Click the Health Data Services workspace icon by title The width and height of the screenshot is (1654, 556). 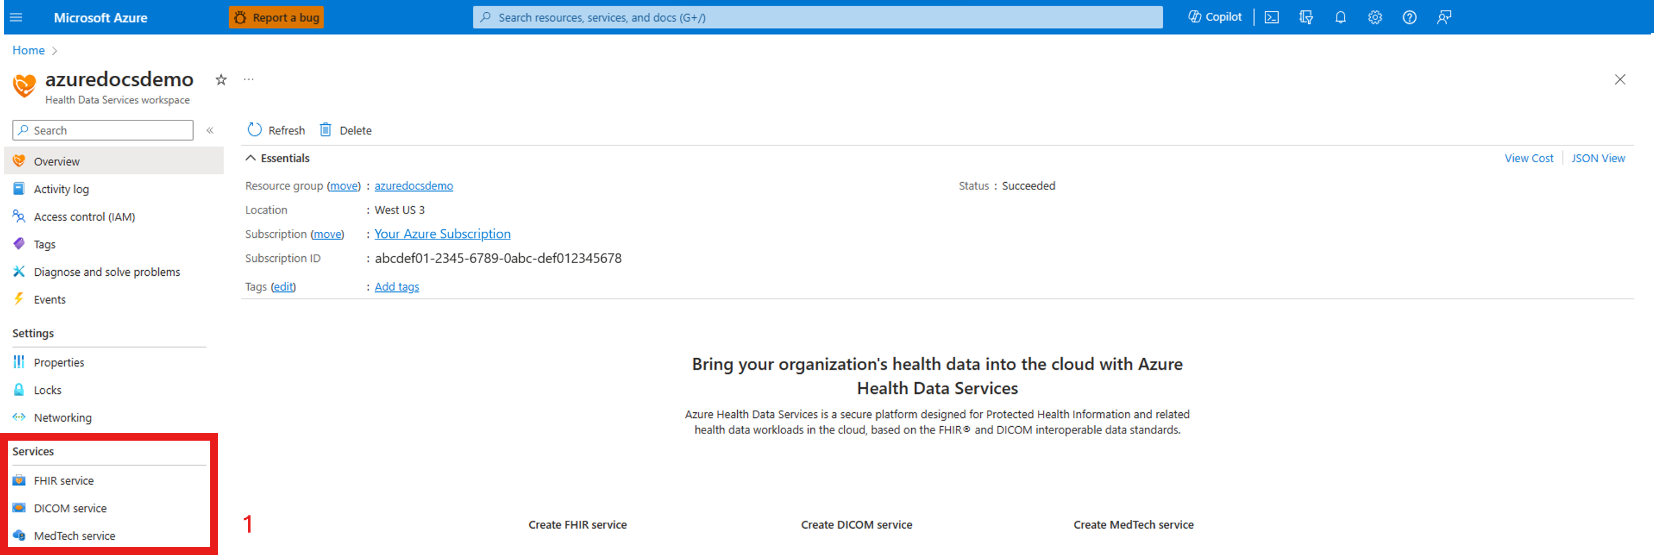coord(25,85)
